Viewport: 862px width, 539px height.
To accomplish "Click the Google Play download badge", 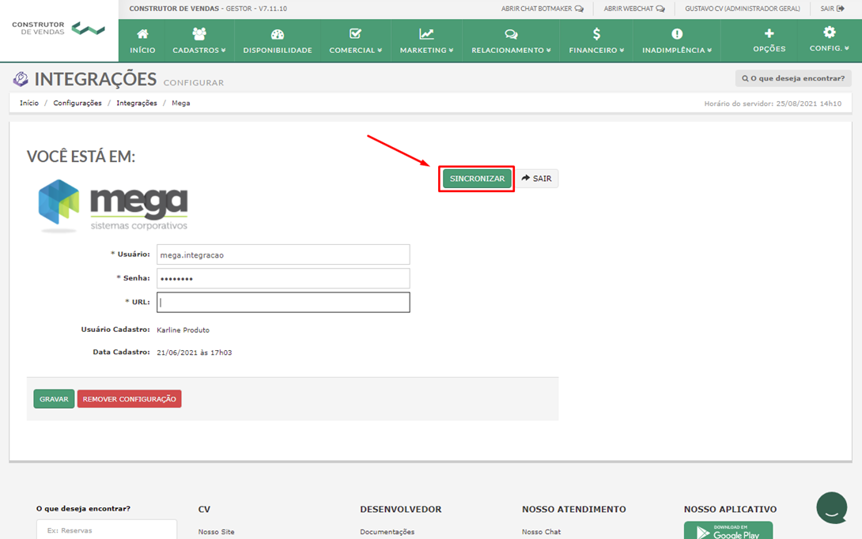I will (x=728, y=530).
